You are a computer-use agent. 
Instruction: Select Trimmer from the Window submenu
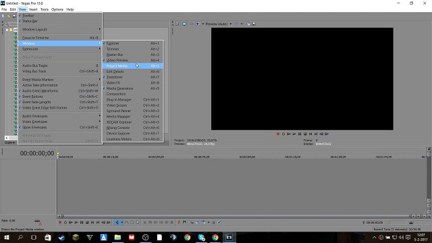click(x=133, y=49)
